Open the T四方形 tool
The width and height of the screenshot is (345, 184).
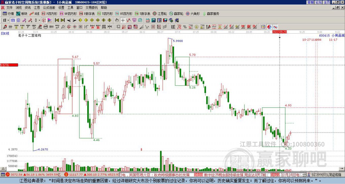click(x=105, y=13)
